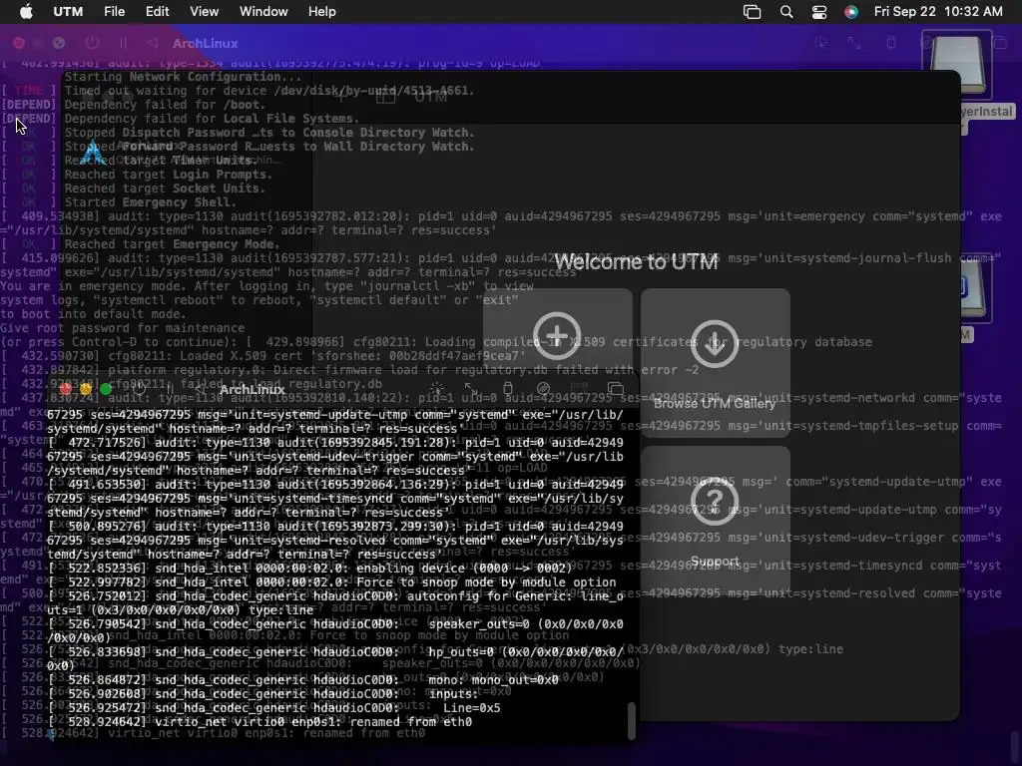This screenshot has width=1022, height=766.
Task: Restart triangle icon in background ArchLinux window
Action: click(x=153, y=43)
